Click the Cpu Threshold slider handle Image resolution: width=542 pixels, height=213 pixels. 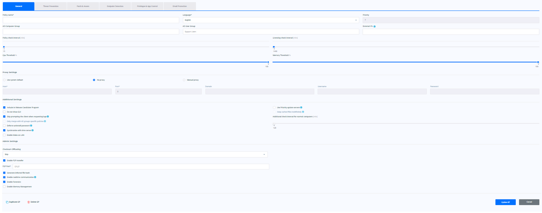click(268, 62)
